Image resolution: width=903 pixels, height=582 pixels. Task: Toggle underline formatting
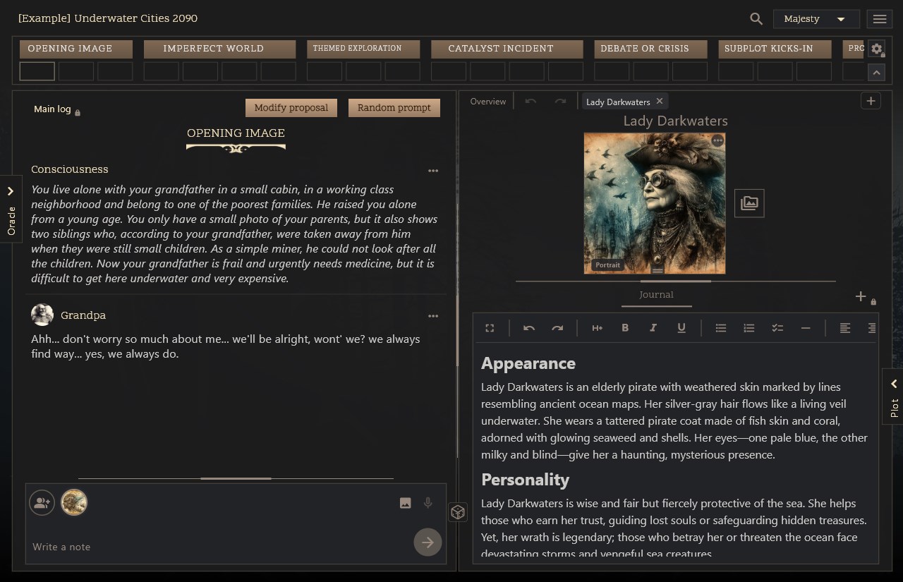coord(681,328)
